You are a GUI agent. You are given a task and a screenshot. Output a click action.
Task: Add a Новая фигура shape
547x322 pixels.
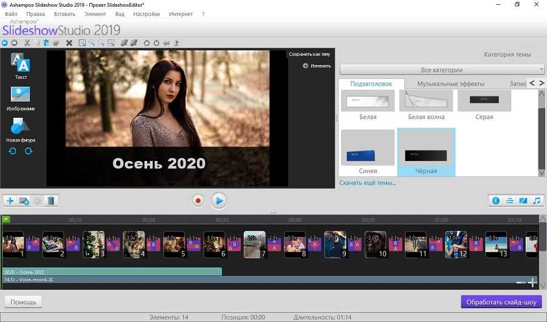pyautogui.click(x=21, y=126)
